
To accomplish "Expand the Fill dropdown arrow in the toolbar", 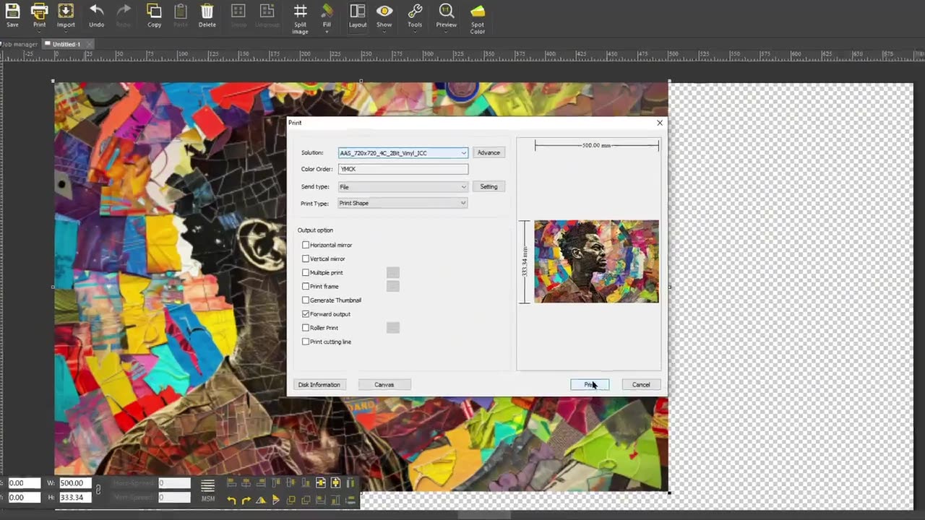I will click(x=327, y=32).
